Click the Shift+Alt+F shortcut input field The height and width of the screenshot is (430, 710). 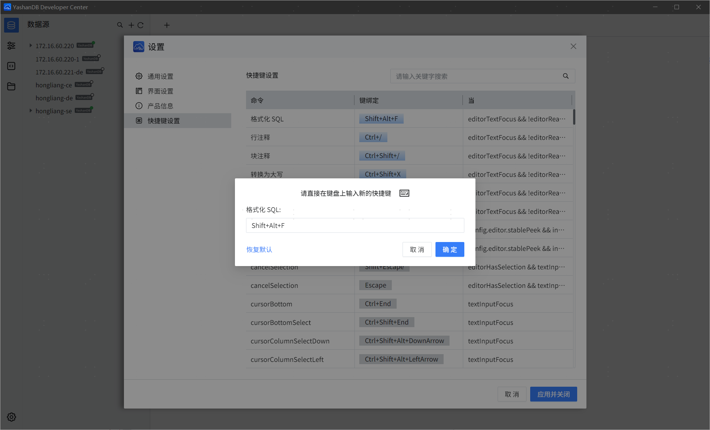pyautogui.click(x=355, y=225)
